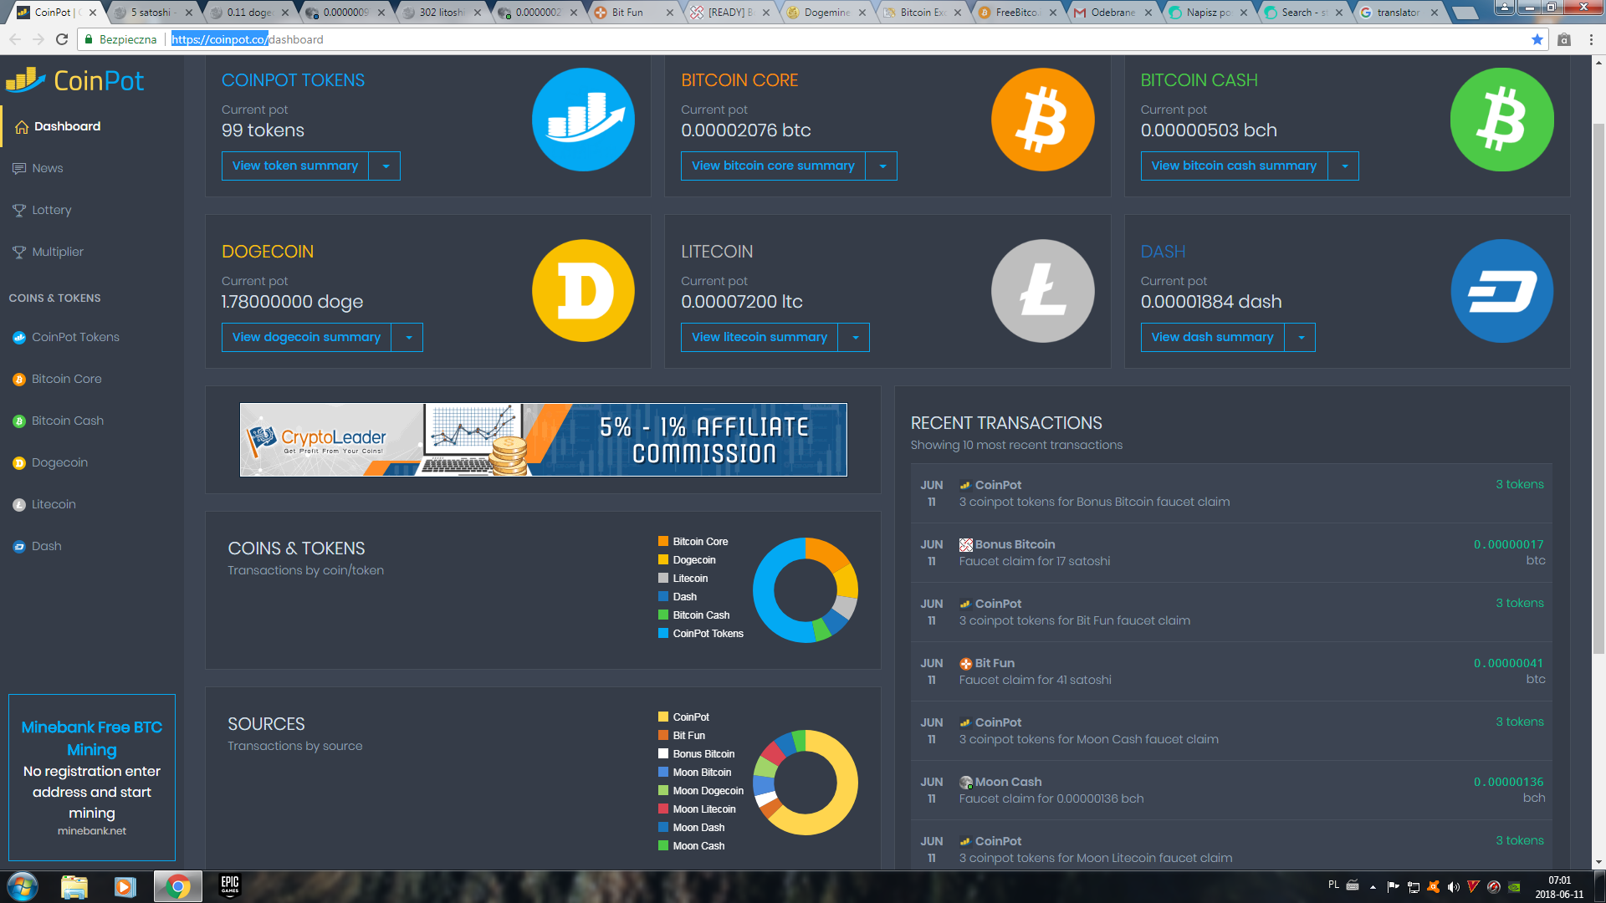Viewport: 1606px width, 903px height.
Task: Open dropdown beside View dogecoin summary
Action: coord(408,338)
